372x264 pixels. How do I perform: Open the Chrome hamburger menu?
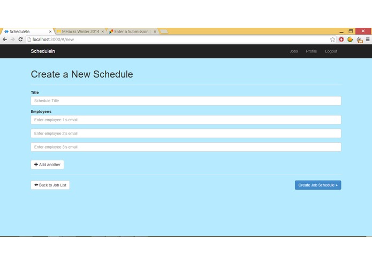pyautogui.click(x=368, y=40)
